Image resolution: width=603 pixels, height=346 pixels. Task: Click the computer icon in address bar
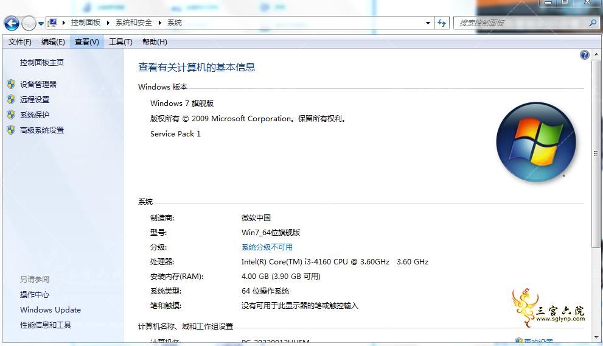point(53,23)
